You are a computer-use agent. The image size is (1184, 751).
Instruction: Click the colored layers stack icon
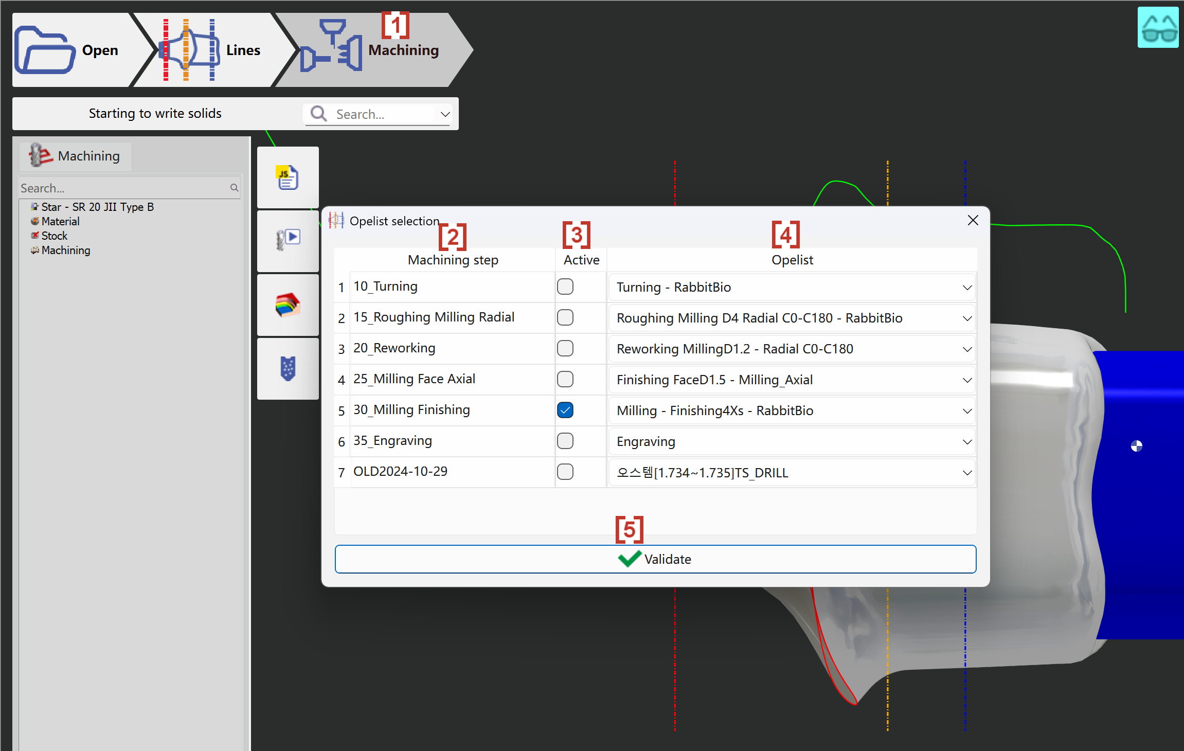pos(288,305)
